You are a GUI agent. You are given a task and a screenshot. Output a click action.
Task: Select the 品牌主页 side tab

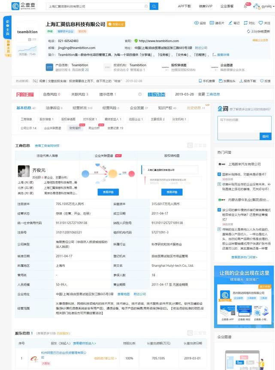tap(8, 48)
